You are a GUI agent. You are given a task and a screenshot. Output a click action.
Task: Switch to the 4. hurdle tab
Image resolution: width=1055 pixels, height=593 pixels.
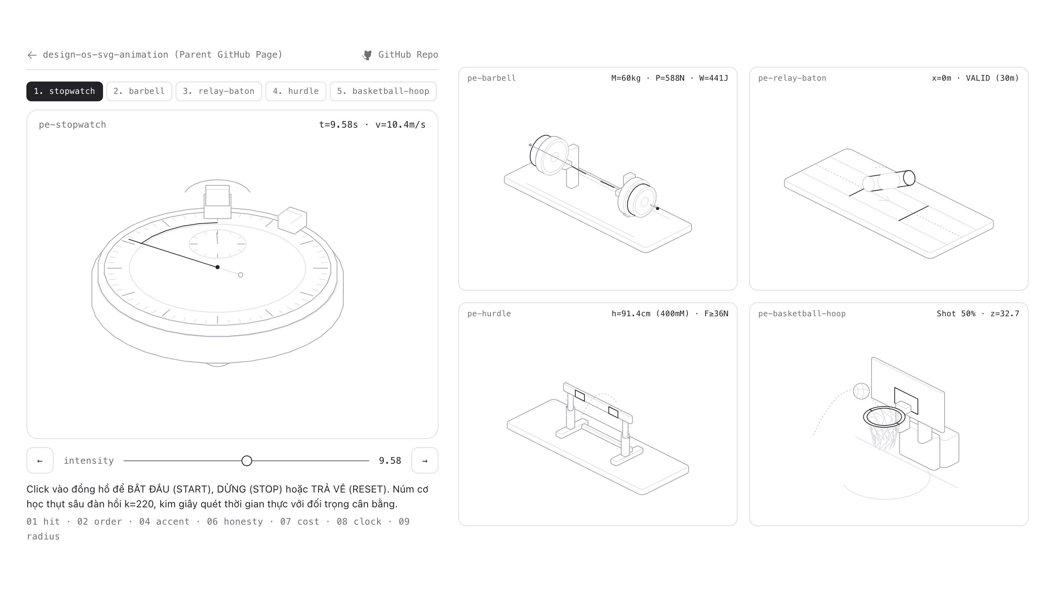pyautogui.click(x=296, y=91)
